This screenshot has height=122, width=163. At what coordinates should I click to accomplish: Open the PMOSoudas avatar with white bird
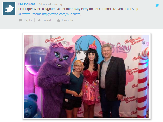[9, 9]
